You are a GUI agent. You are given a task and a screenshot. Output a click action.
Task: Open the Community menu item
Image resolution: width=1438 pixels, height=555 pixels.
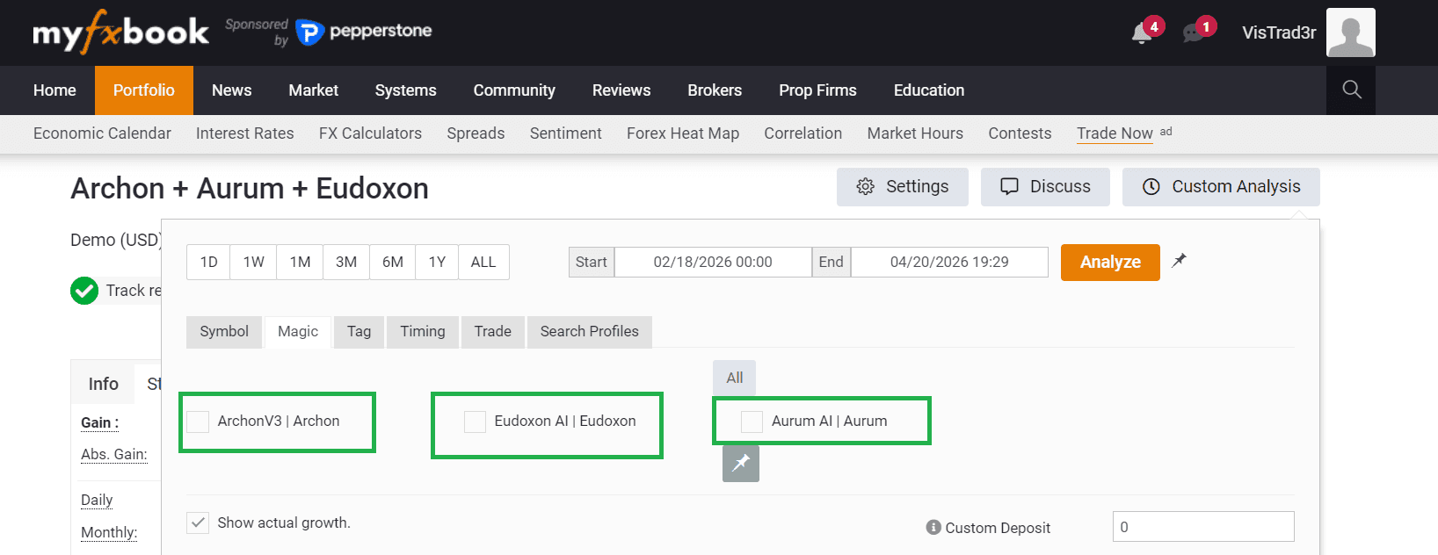(514, 90)
